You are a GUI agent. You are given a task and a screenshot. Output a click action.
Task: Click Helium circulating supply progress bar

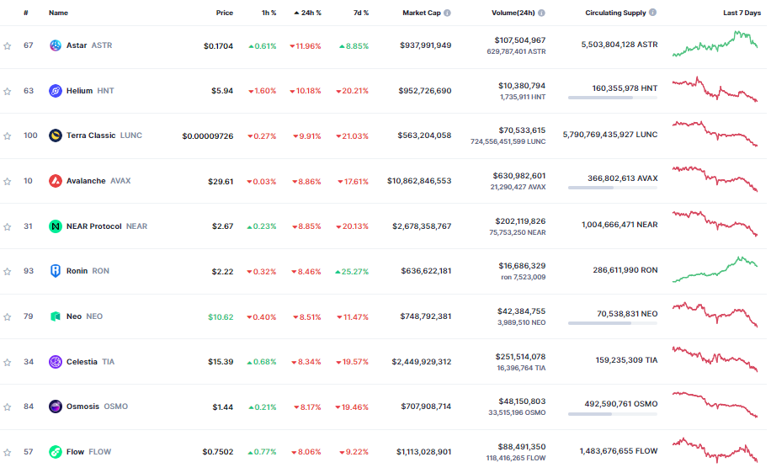click(x=613, y=98)
